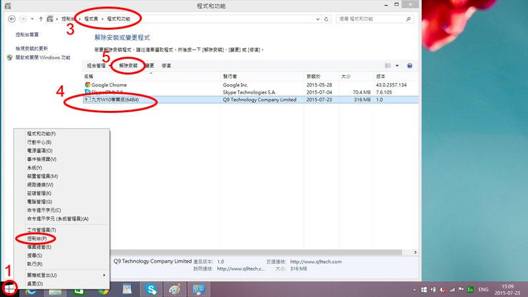Open 檢視安裝的更新 link

coord(32,48)
